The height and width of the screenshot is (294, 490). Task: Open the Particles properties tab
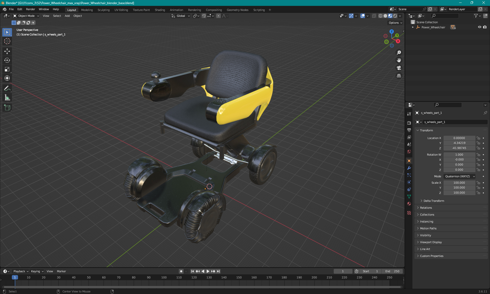click(x=409, y=175)
